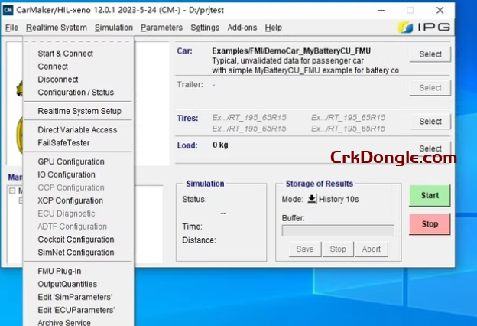Click Select button for Tires
This screenshot has height=326, width=477.
430,121
